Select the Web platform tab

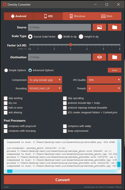click(x=107, y=16)
